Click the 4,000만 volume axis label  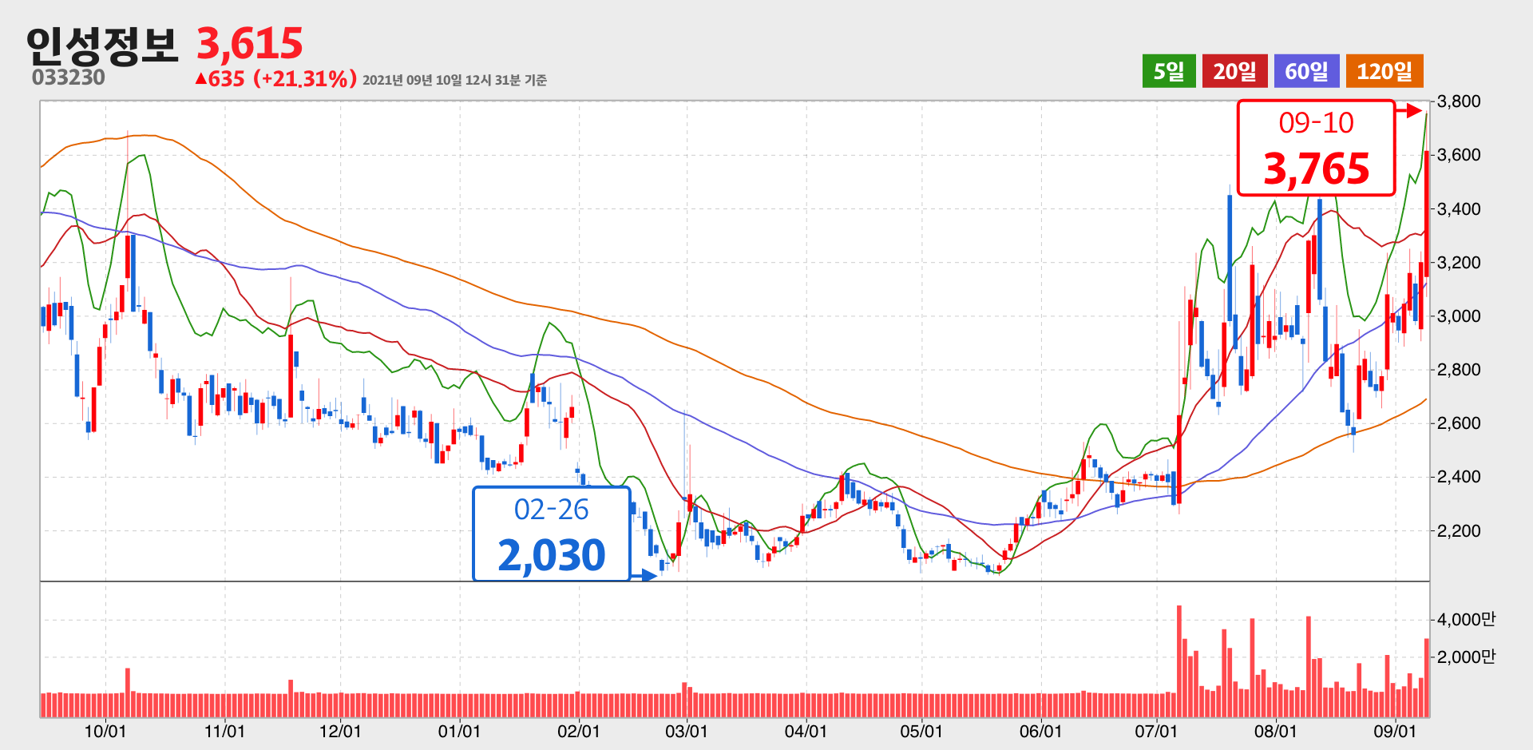[x=1466, y=620]
